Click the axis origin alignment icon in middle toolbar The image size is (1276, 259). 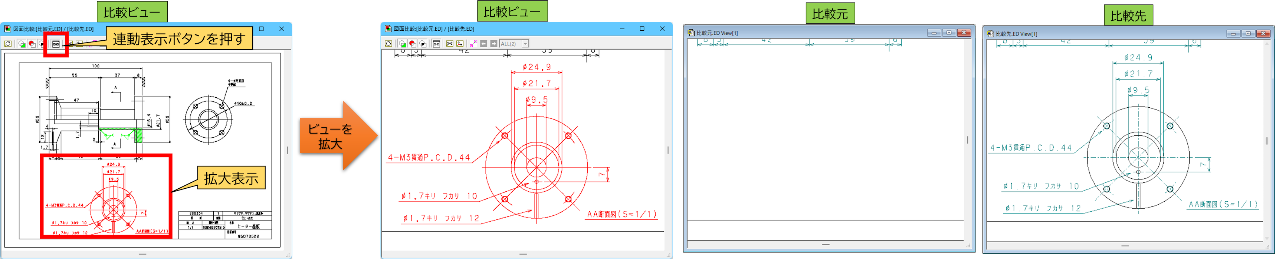click(460, 44)
